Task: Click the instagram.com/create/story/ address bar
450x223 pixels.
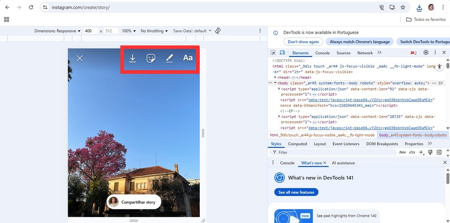Action: point(80,7)
